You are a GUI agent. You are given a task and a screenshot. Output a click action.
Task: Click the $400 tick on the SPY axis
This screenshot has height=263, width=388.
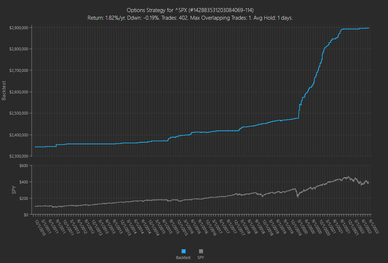click(x=24, y=182)
